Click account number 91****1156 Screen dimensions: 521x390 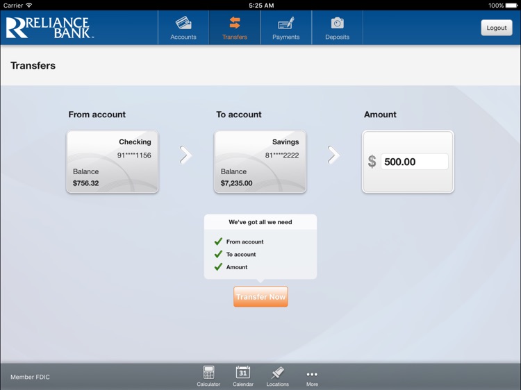tap(134, 155)
